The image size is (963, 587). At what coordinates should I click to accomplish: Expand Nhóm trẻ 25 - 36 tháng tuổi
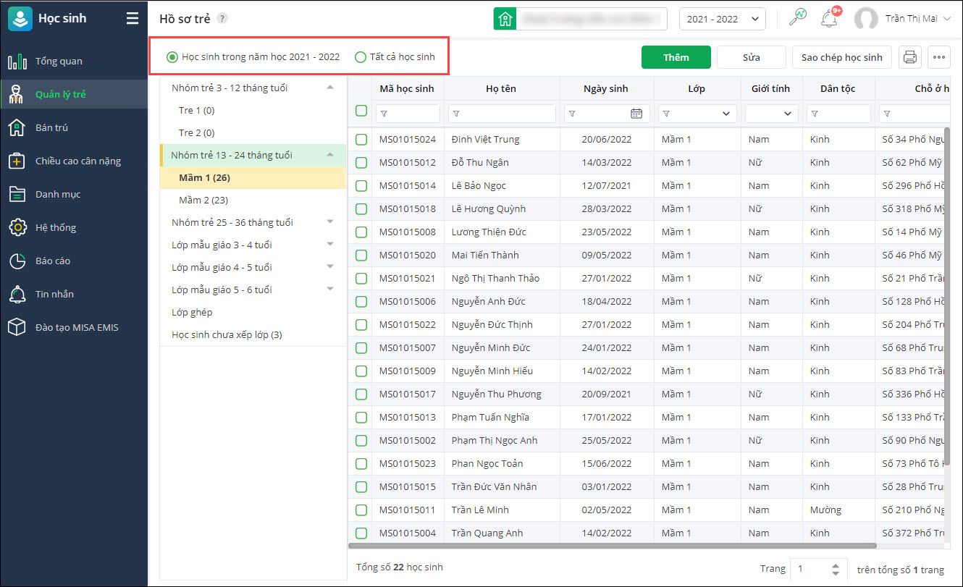pos(330,221)
